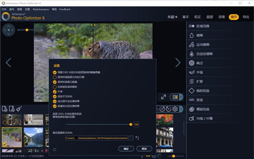Select the 区域克隆 area clone tool

pos(215,26)
